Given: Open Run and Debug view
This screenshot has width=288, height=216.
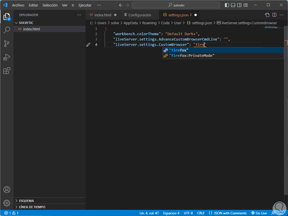Looking at the screenshot, I should (x=7, y=57).
